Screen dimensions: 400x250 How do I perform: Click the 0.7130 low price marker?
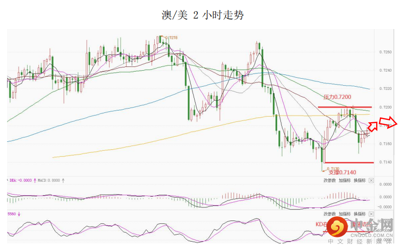(x=333, y=169)
